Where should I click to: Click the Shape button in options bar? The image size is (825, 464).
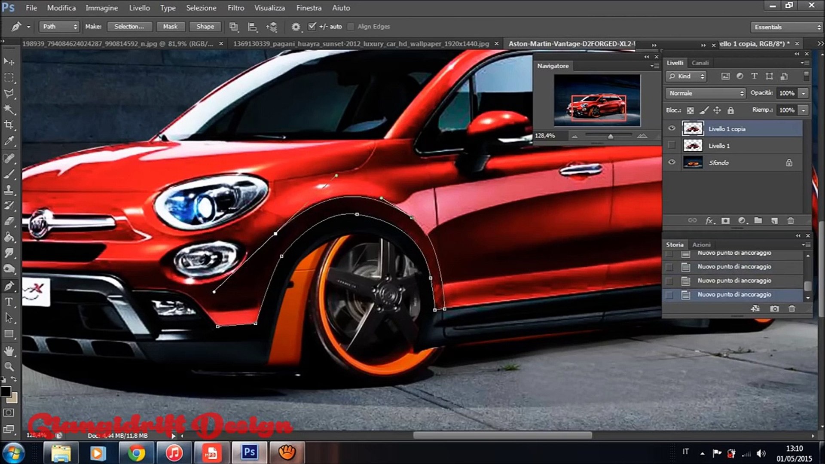tap(205, 26)
